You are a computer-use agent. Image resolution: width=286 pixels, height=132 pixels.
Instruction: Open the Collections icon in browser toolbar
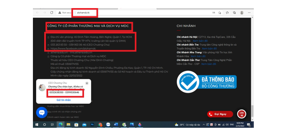[234, 13]
